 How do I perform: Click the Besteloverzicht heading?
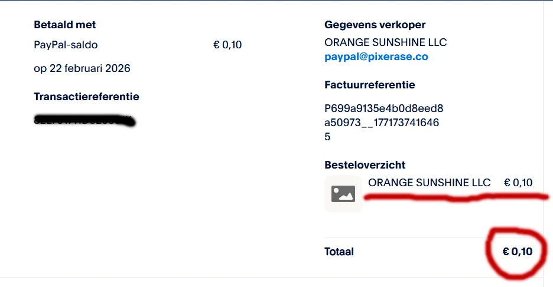click(365, 165)
